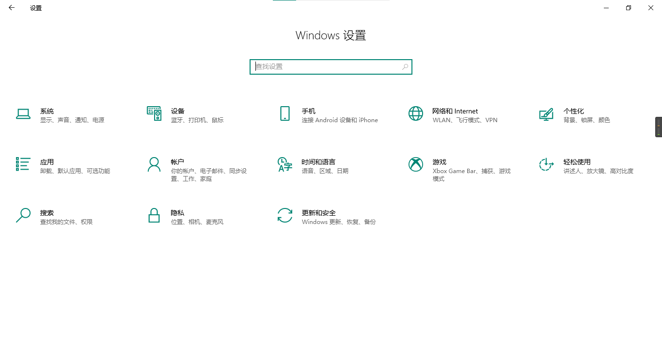This screenshot has height=352, width=662.
Task: Open the 隐私 padlock icon
Action: click(x=154, y=215)
